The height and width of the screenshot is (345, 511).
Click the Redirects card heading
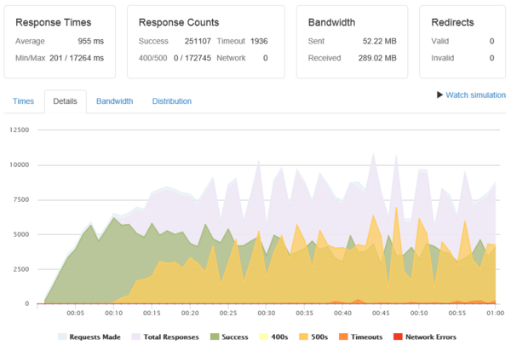[x=453, y=22]
